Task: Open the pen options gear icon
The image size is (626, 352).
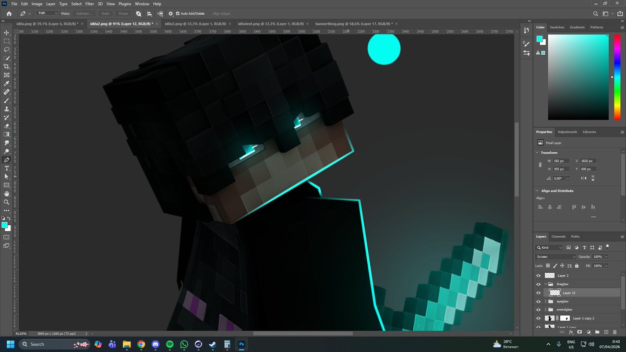Action: (x=171, y=13)
